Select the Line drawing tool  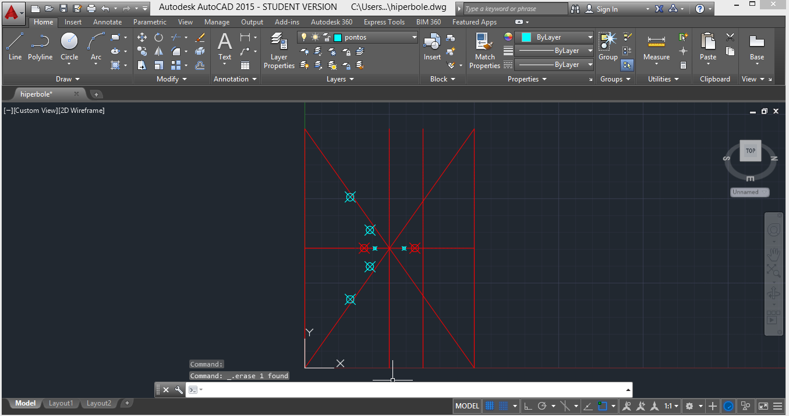15,47
